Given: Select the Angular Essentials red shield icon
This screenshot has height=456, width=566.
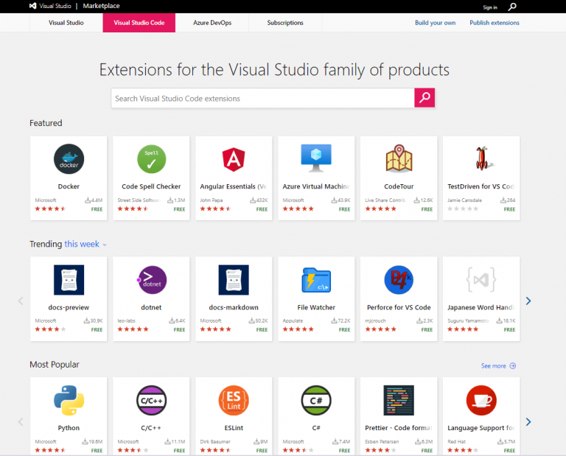Looking at the screenshot, I should tap(234, 159).
